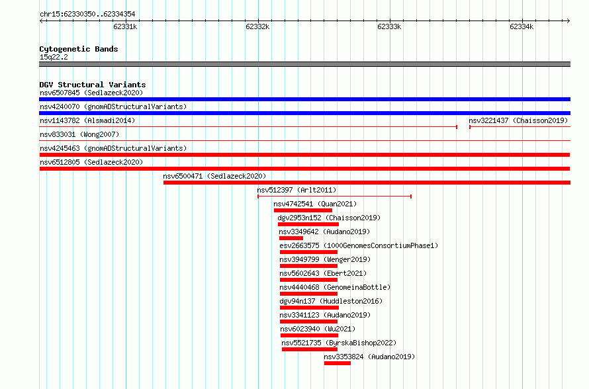589x389 pixels.
Task: Open nsv512397 (Arlt2011) variant
Action: 296,190
